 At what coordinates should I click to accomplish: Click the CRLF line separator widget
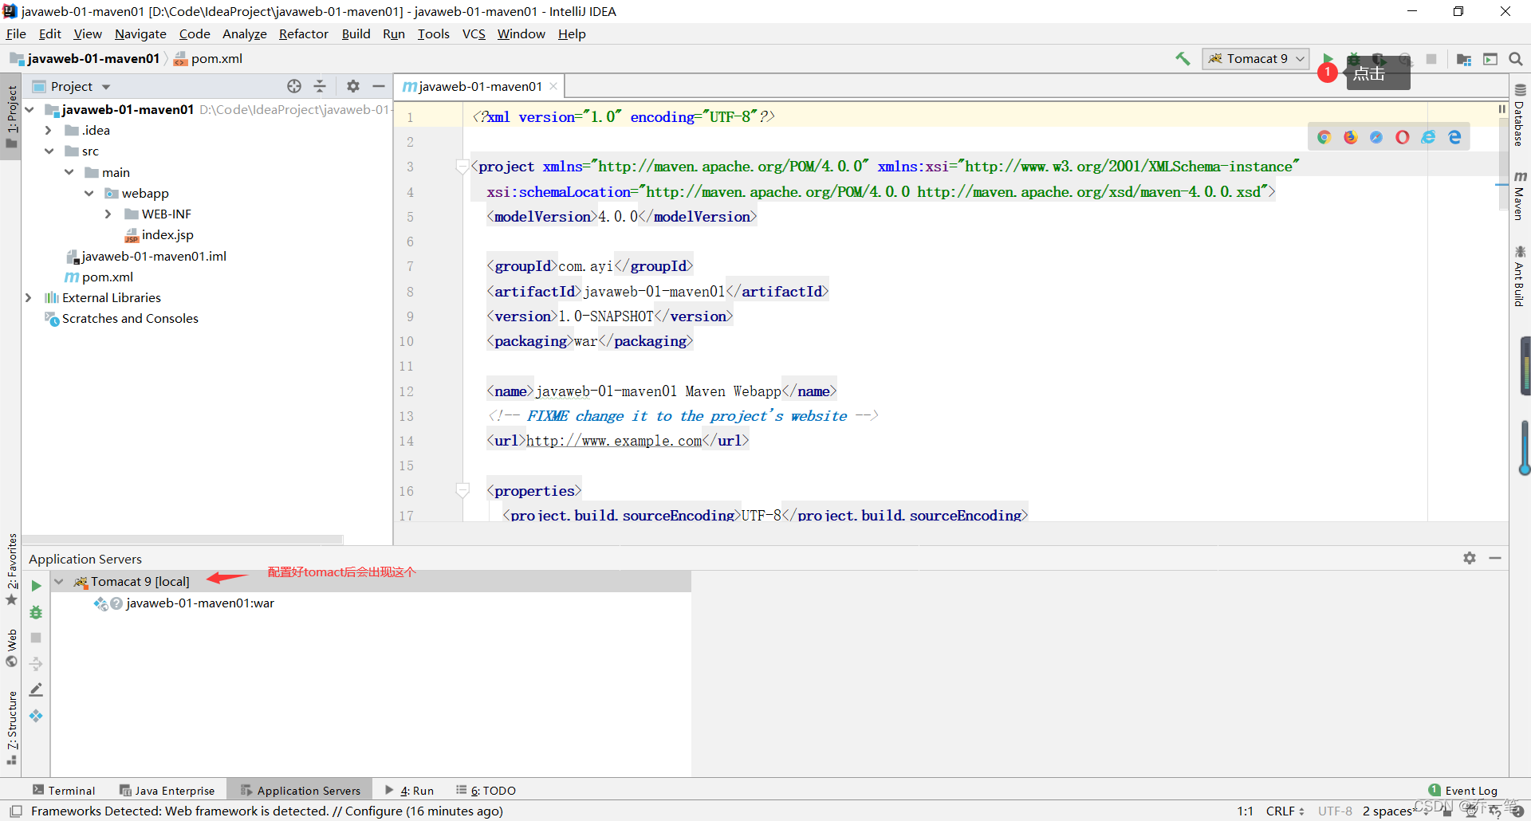pyautogui.click(x=1285, y=811)
